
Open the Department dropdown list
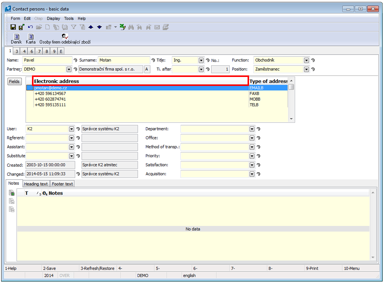coord(252,129)
